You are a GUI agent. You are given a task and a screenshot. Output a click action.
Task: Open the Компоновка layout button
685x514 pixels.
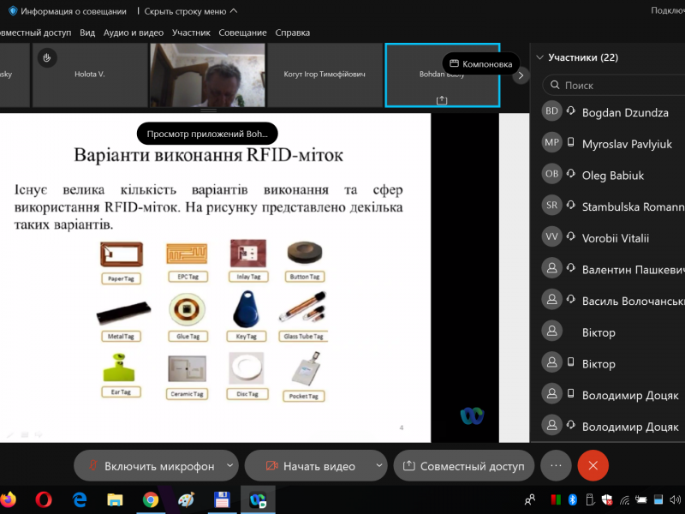pyautogui.click(x=480, y=63)
